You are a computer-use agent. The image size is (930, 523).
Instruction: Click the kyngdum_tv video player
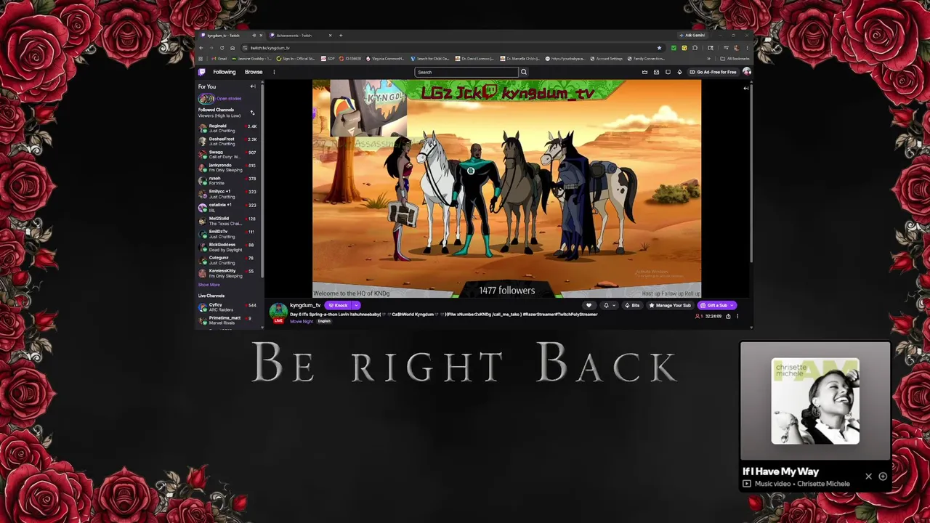pos(506,189)
